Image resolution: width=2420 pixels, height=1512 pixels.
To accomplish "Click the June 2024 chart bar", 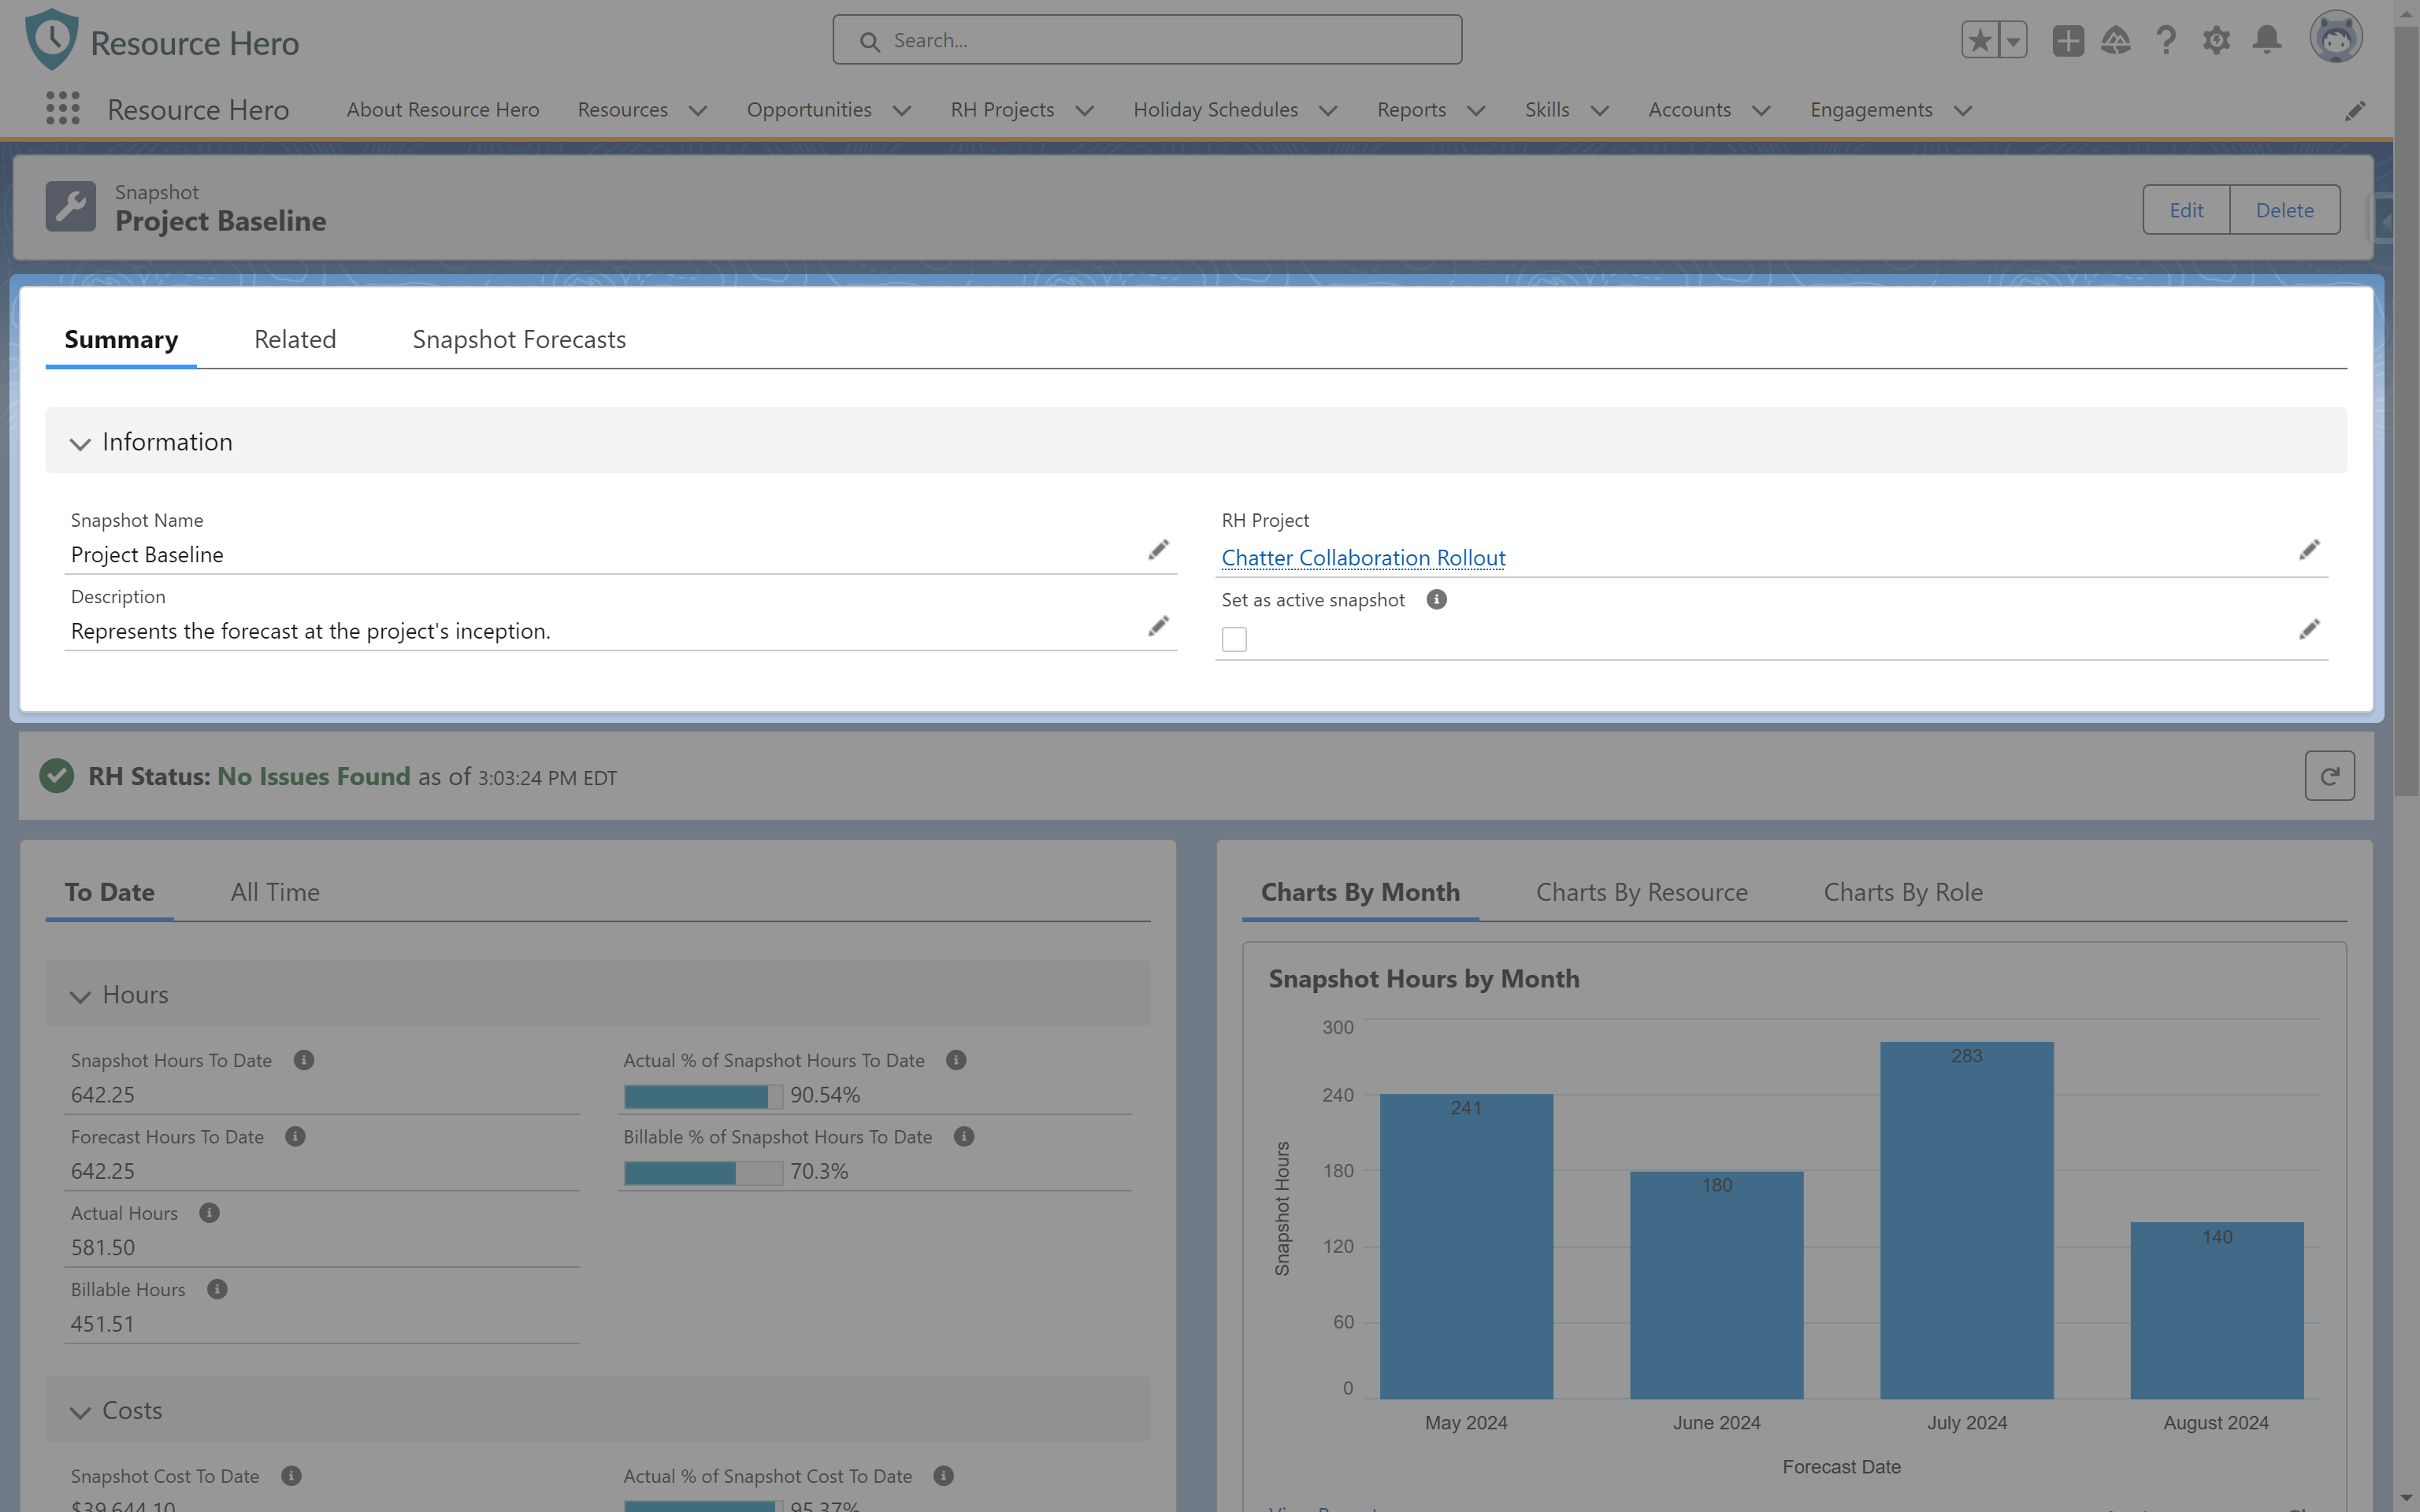I will 1717,1285.
